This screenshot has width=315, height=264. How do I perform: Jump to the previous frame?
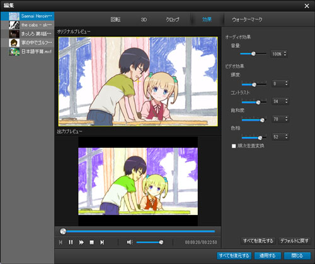click(x=60, y=243)
